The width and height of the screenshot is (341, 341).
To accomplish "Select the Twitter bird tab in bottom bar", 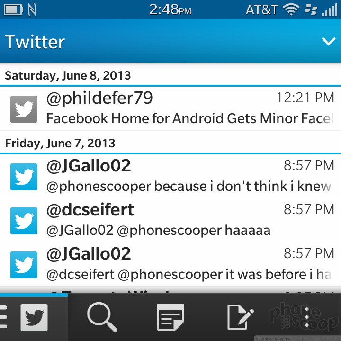I will 34,317.
